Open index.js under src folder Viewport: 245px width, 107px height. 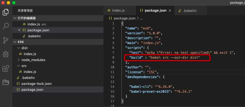tap(58, 72)
